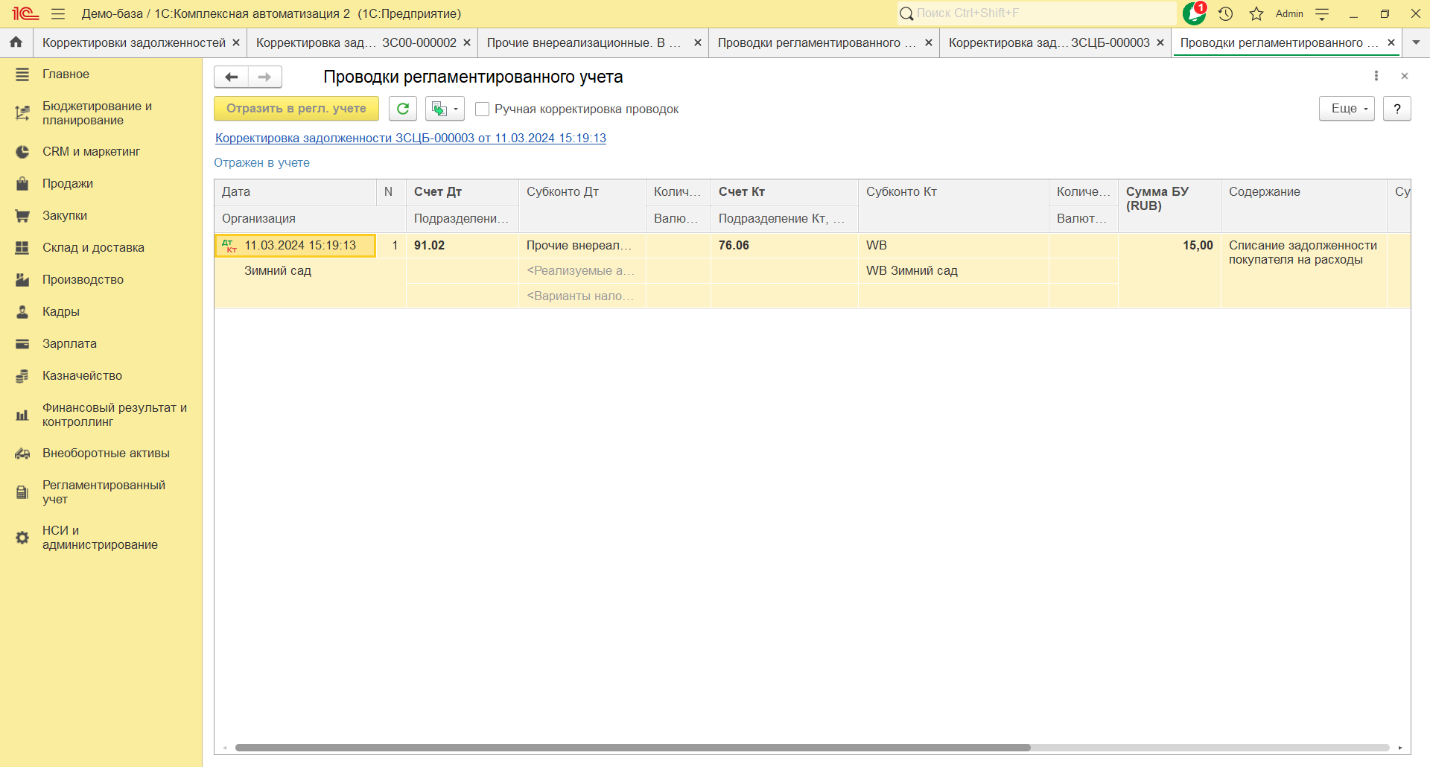This screenshot has height=767, width=1430.
Task: Open the home page tab icon
Action: pos(16,42)
